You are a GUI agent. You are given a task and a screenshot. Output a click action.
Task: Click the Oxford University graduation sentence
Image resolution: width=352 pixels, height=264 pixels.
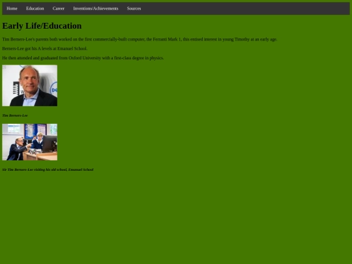83,58
